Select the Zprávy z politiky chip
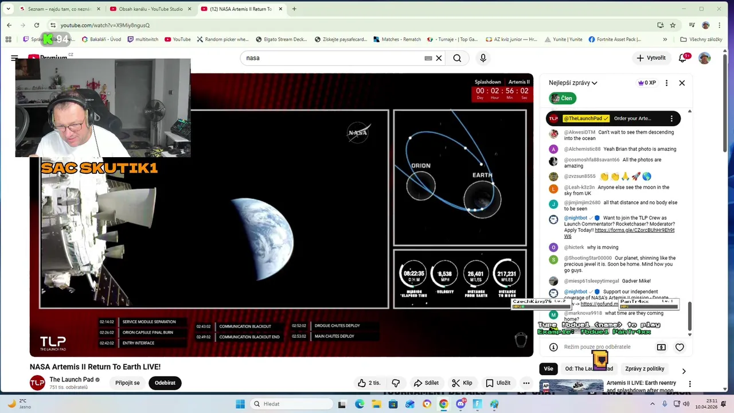734x413 pixels. [645, 369]
